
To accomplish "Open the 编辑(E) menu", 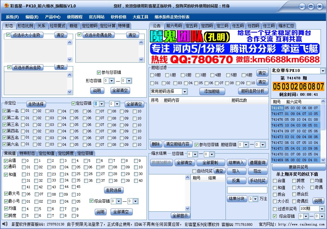I will [32, 17].
